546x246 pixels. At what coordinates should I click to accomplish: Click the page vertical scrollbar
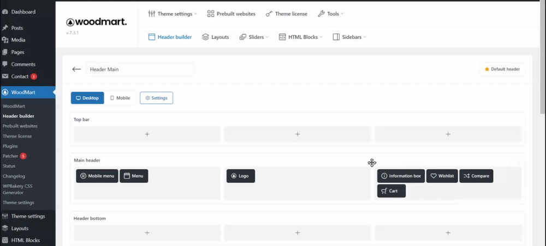coord(543,57)
